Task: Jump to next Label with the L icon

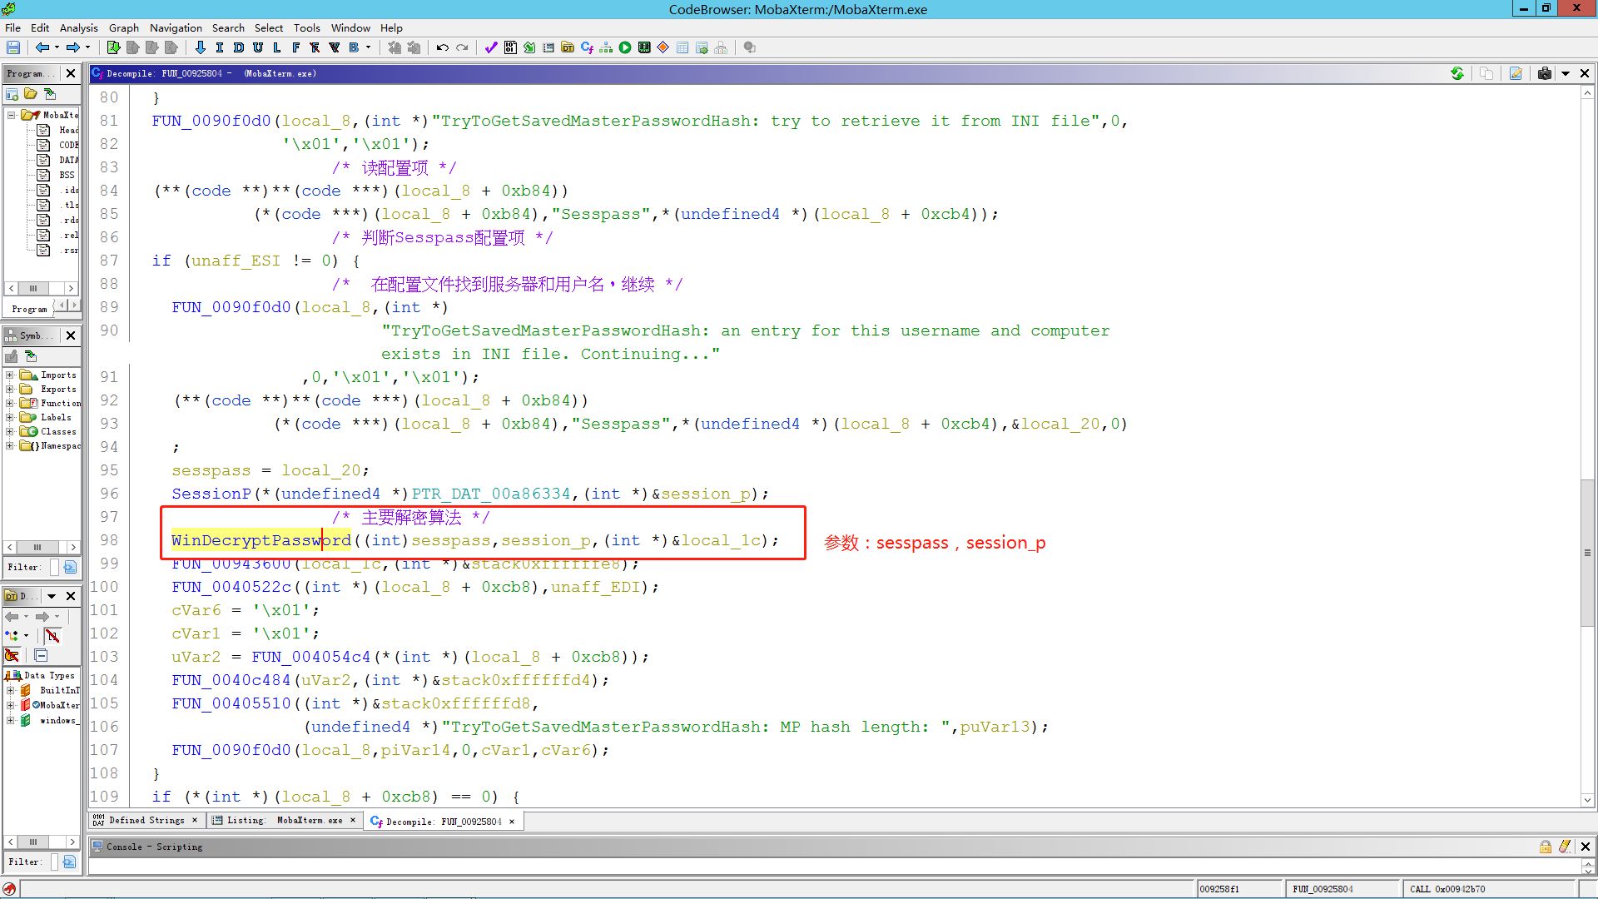Action: [x=276, y=47]
